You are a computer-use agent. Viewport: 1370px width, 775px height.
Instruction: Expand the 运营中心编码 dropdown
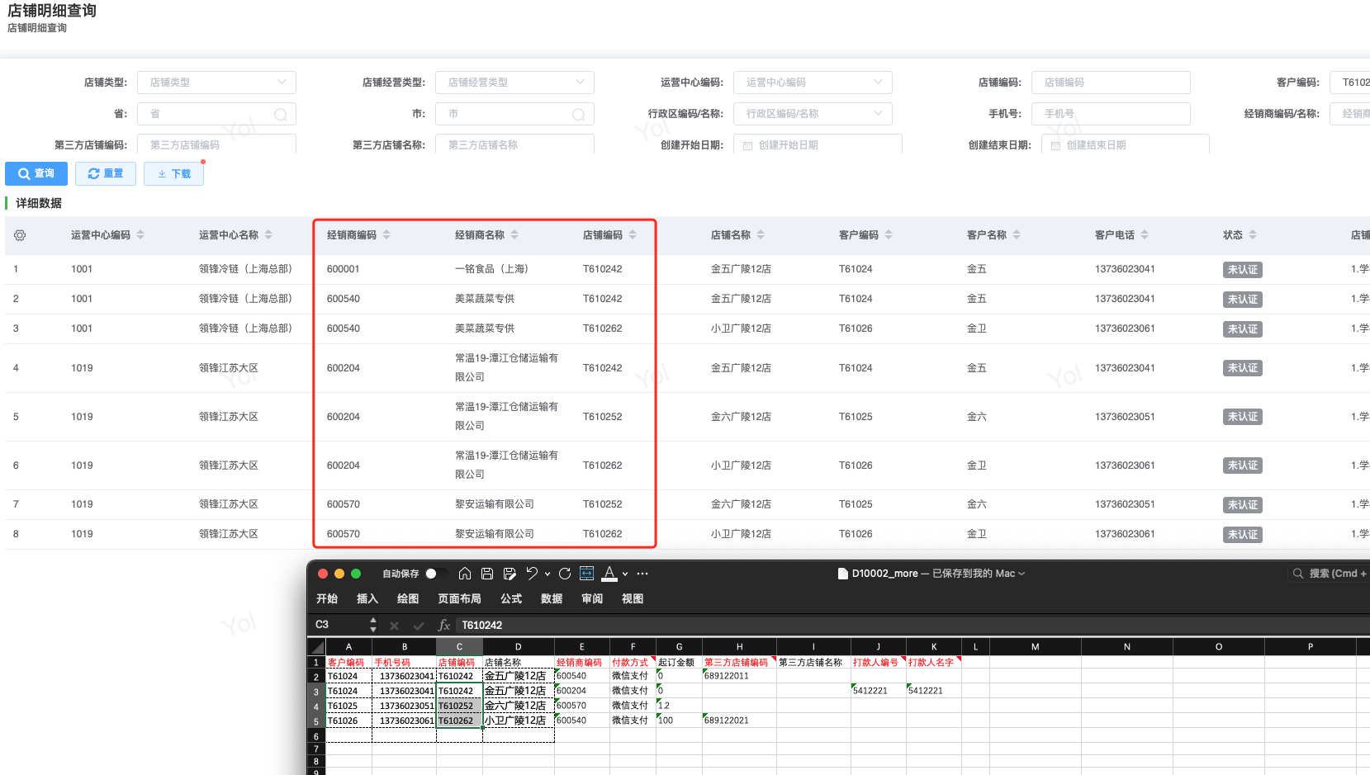coord(813,83)
